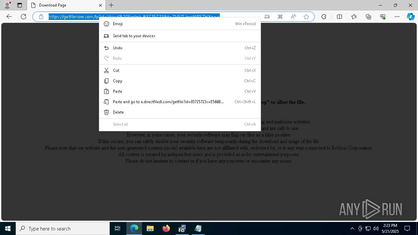View site information lock icon
Viewport: 418px width, 235px height.
pos(41,17)
